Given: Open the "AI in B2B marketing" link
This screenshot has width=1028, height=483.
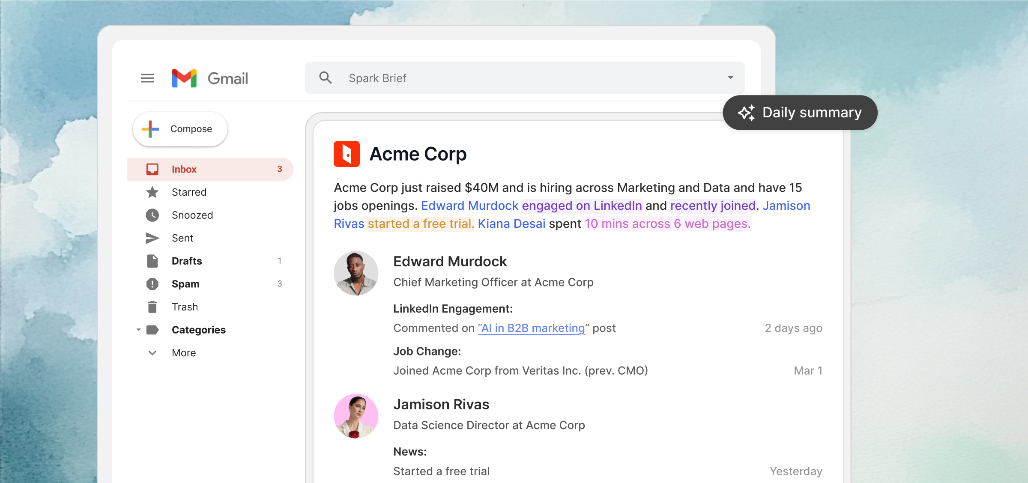Looking at the screenshot, I should [531, 328].
